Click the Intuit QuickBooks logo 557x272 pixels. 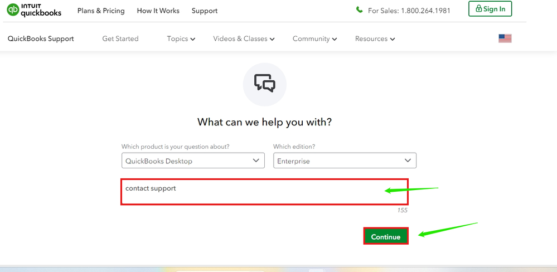point(34,10)
